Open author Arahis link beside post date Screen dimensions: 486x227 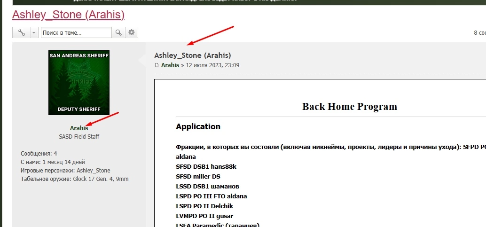[x=170, y=65]
